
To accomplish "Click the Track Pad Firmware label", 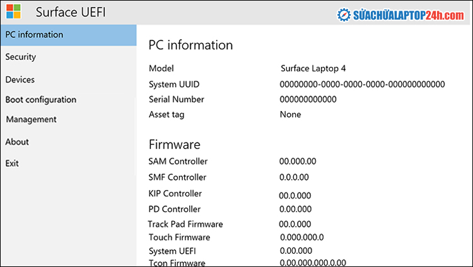I will tap(185, 224).
